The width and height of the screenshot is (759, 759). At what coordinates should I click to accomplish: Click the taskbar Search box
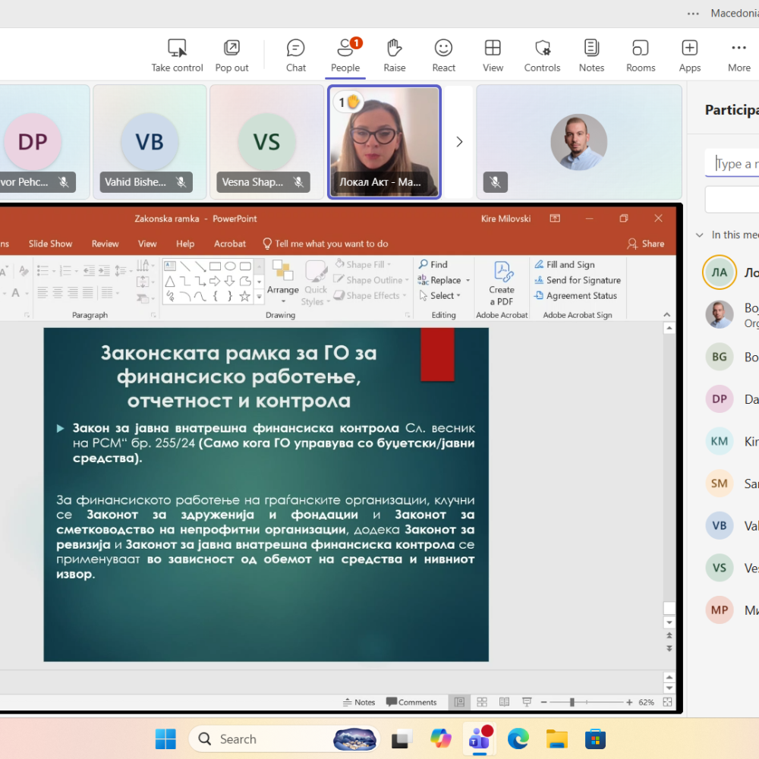pos(258,739)
